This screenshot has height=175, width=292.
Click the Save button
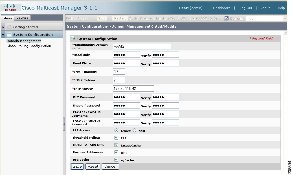[77, 167]
